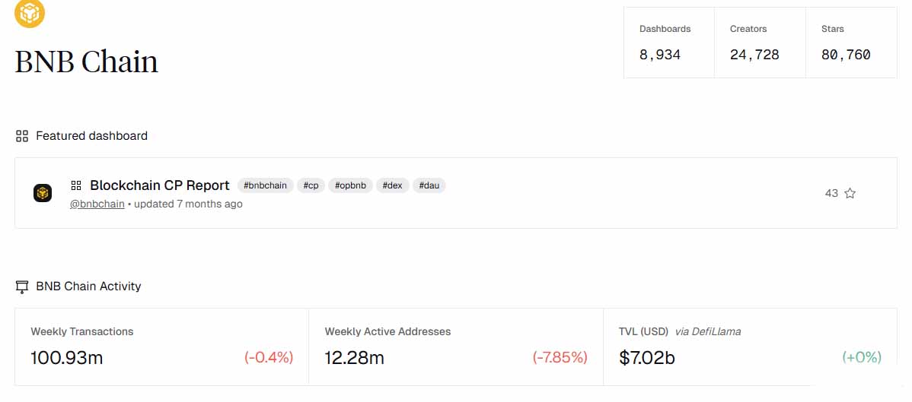Click the BNB Chain logo at top
Screen dimensions: 912x402
tap(30, 11)
